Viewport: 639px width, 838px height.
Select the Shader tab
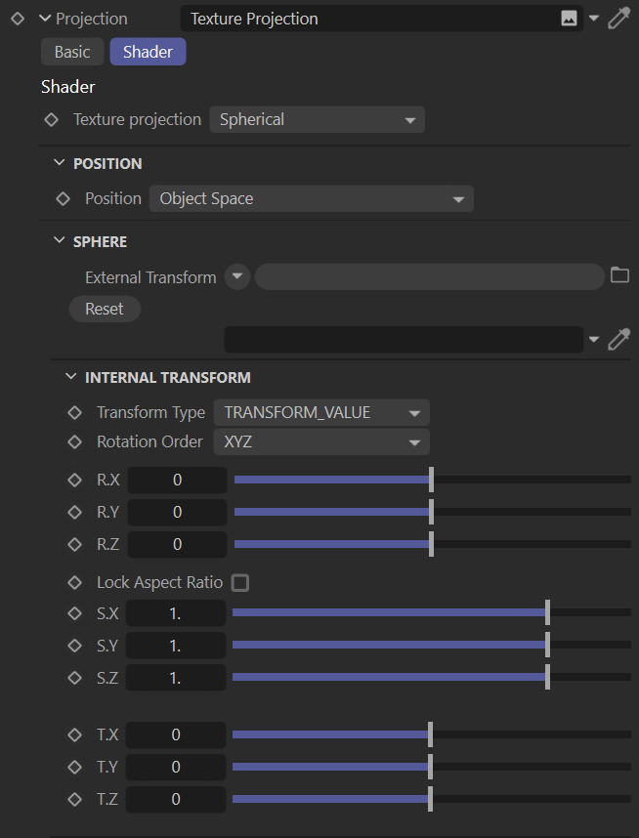click(x=148, y=53)
